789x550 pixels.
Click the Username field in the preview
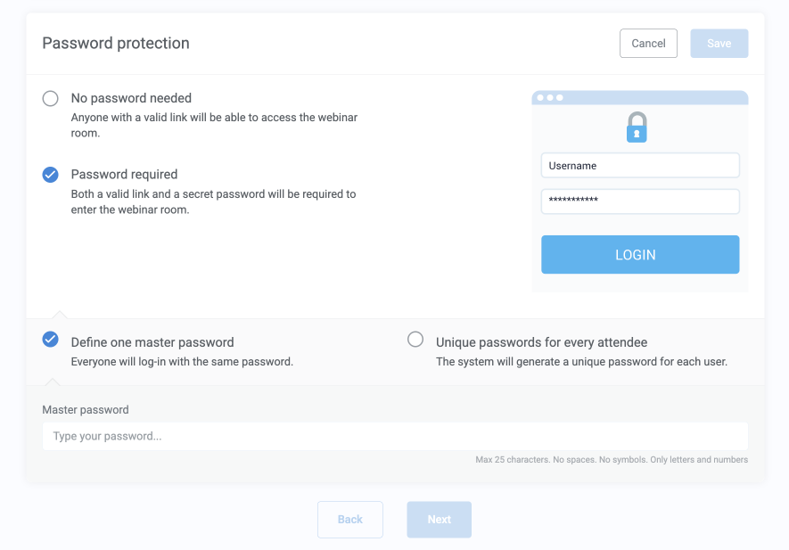tap(639, 165)
